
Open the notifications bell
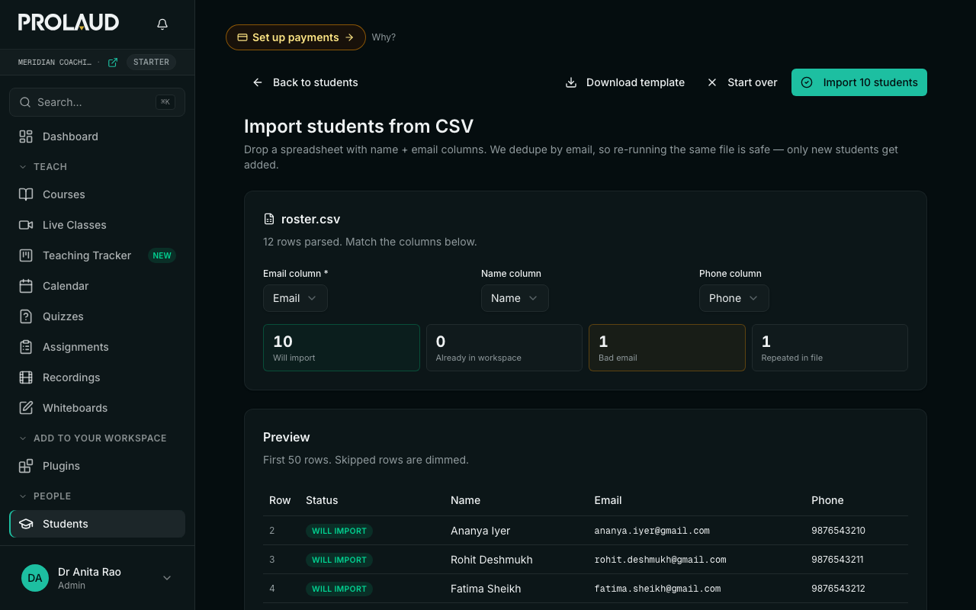tap(162, 24)
